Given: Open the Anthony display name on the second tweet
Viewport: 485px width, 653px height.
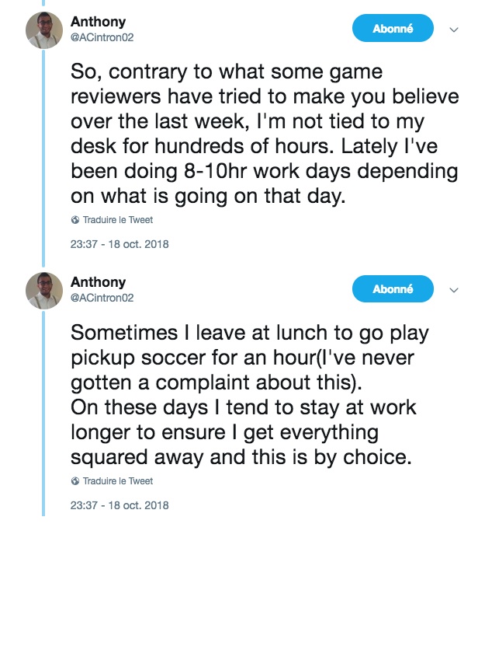Looking at the screenshot, I should 98,282.
